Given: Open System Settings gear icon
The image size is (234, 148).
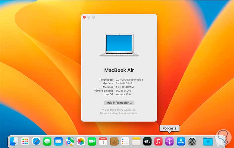Looking at the screenshot, I should pos(192,141).
